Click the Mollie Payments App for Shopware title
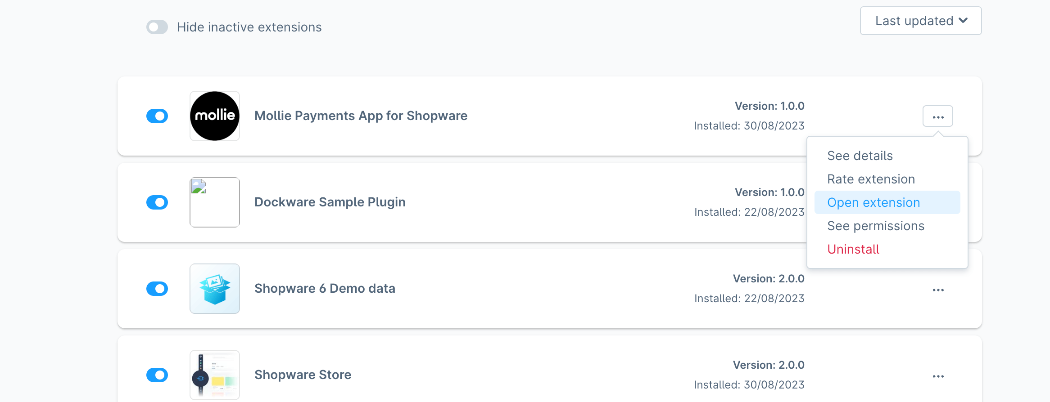Image resolution: width=1050 pixels, height=402 pixels. [361, 116]
